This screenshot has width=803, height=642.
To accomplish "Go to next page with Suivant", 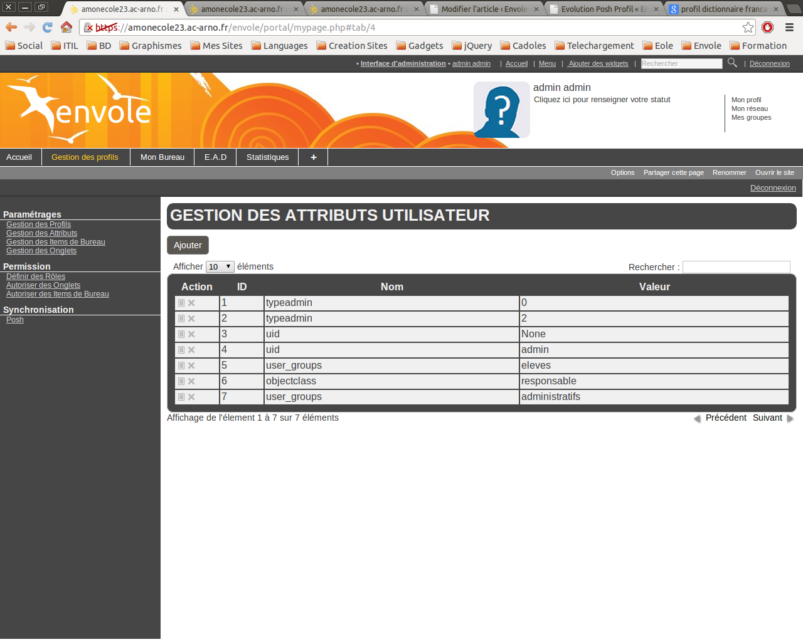I will (x=767, y=418).
